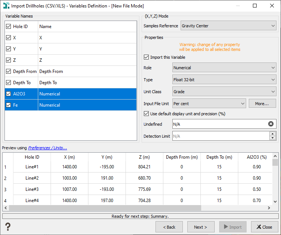The height and width of the screenshot is (235, 281).
Task: Toggle the Al2O3 variable checkbox
Action: 8,94
